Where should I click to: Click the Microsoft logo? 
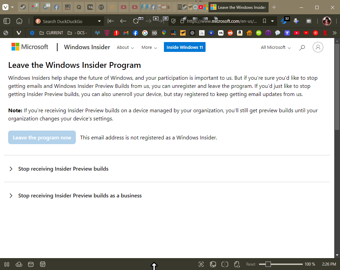click(x=30, y=47)
